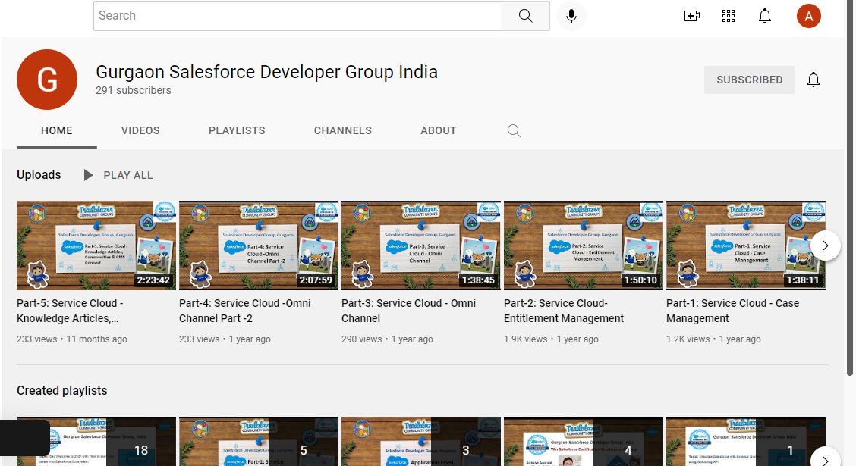856x466 pixels.
Task: Show next playlists with arrow button
Action: tap(826, 458)
